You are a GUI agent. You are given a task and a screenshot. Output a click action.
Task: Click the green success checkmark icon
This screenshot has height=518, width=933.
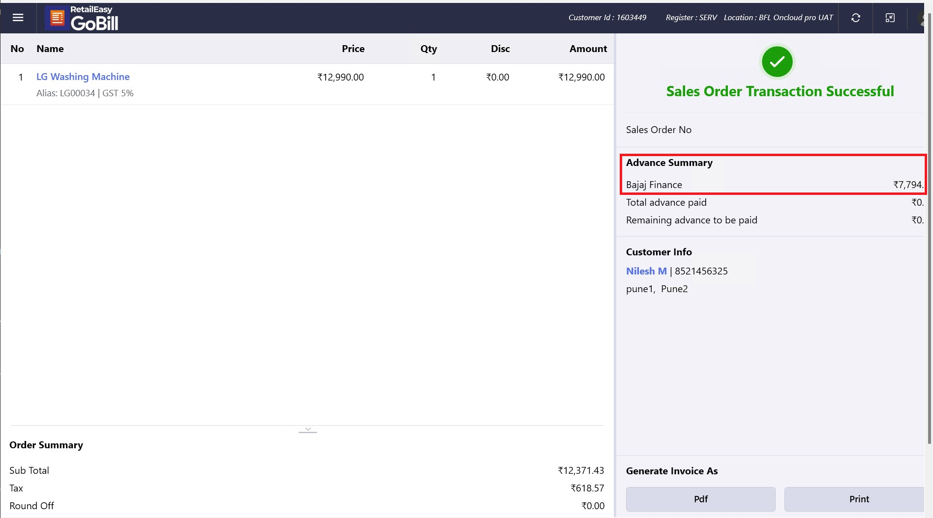click(x=777, y=62)
